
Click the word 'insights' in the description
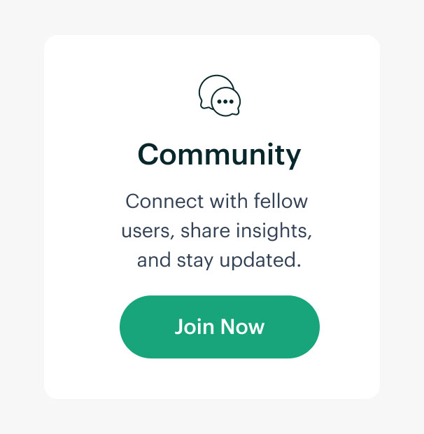[271, 230]
